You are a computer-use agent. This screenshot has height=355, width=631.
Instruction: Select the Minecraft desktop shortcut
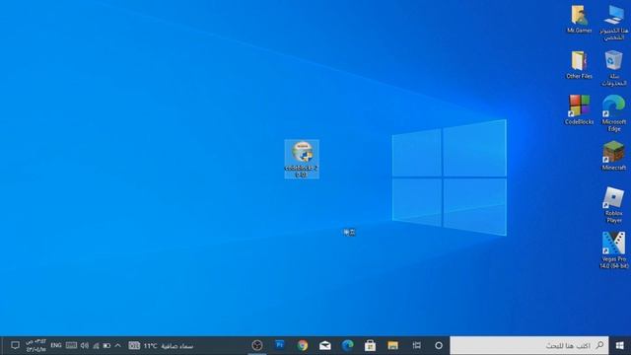click(x=613, y=156)
